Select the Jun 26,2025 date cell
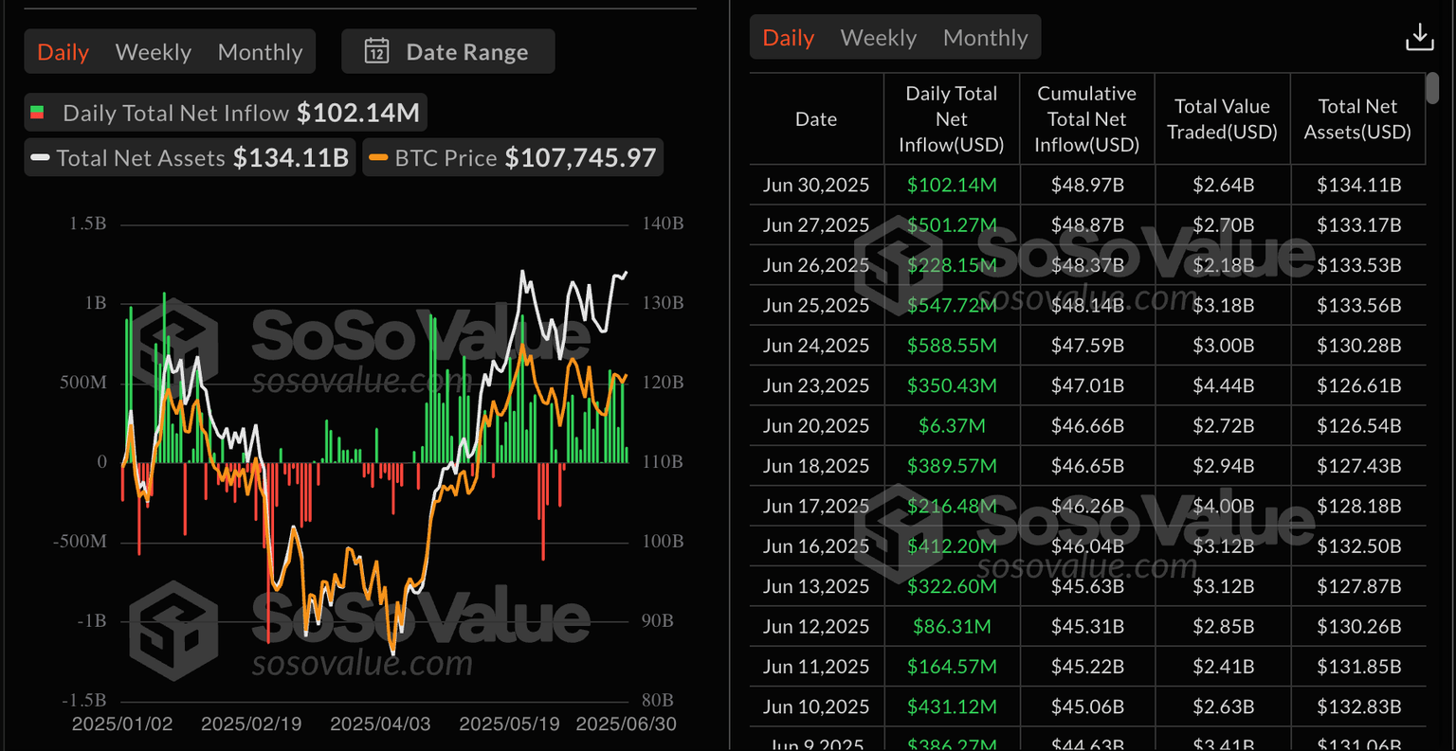 click(816, 265)
